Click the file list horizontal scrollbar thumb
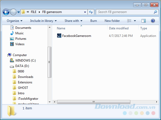Viewport: 161px width, 120px height. click(x=94, y=102)
